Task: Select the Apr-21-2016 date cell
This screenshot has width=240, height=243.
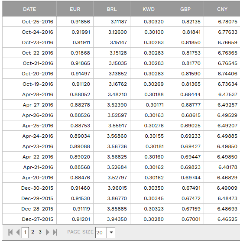Action: 29,167
